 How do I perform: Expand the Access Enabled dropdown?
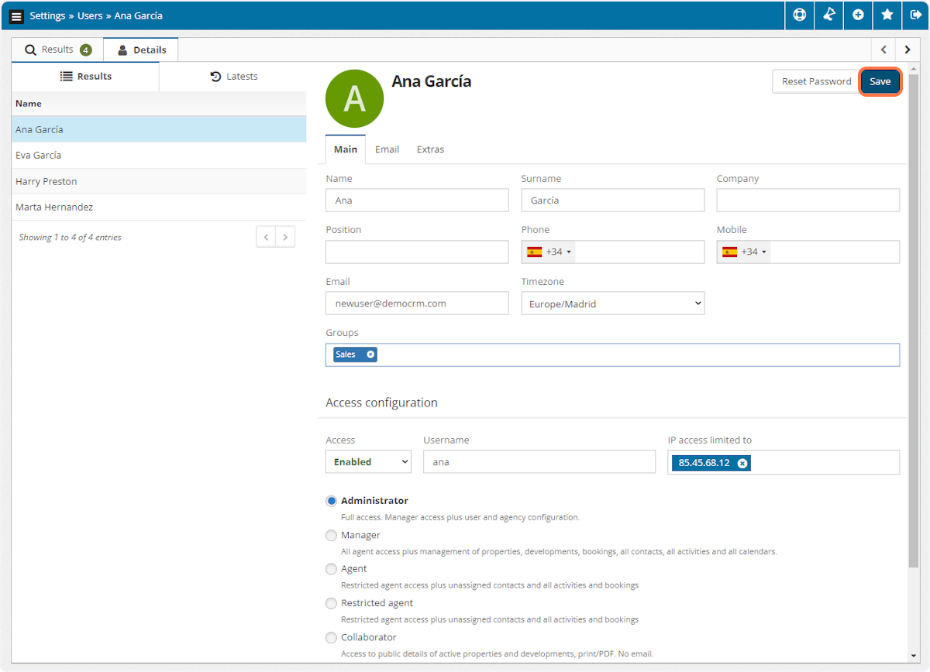click(x=368, y=462)
